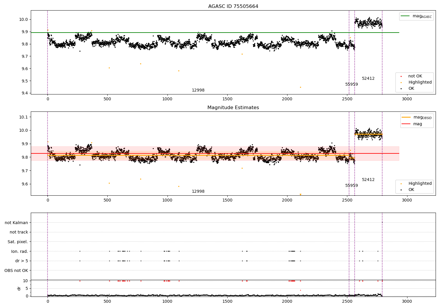Click the '10' tick on the dr axis
This screenshot has height=308, width=440.
click(26, 281)
